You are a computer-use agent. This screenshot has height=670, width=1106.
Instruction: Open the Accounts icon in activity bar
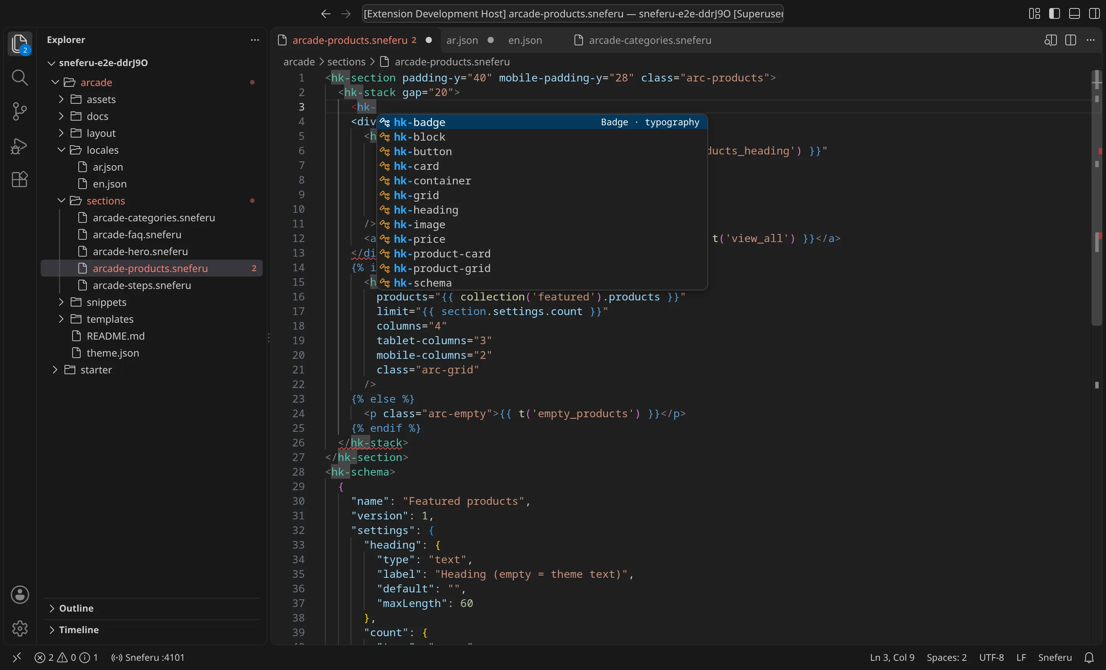click(x=20, y=595)
